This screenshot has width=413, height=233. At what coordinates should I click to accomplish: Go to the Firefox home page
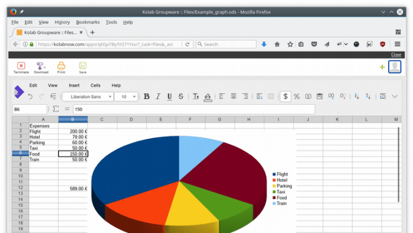click(277, 44)
